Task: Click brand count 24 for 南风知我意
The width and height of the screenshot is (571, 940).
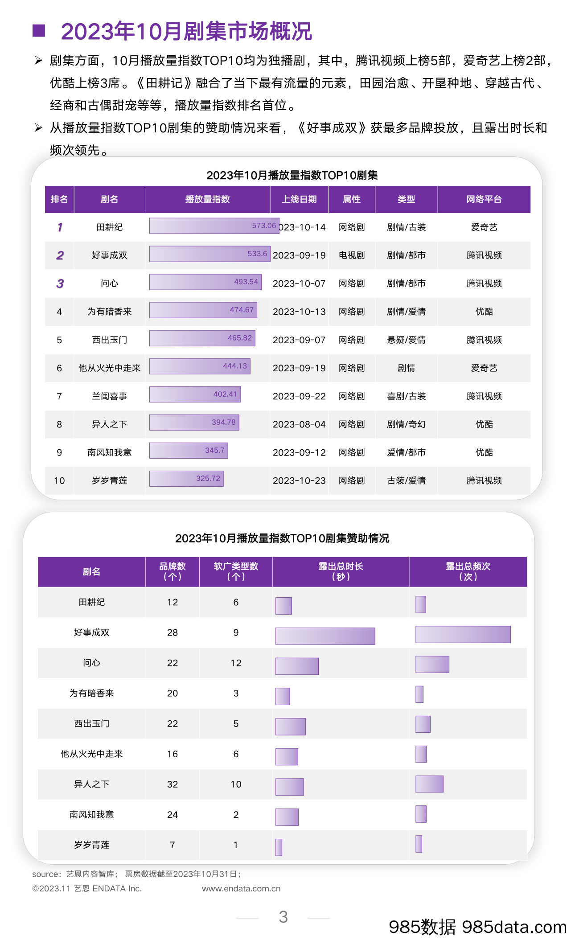Action: pos(173,814)
